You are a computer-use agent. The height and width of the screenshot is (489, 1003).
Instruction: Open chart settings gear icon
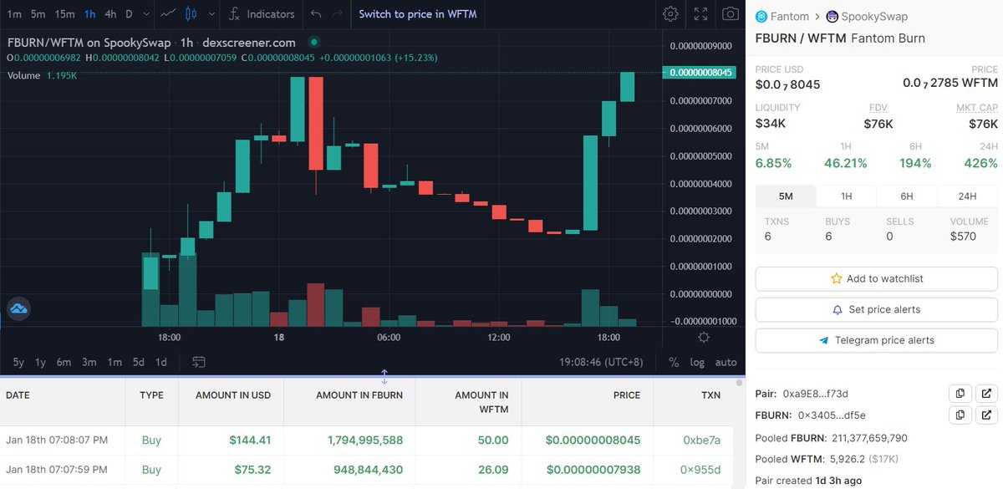tap(670, 14)
